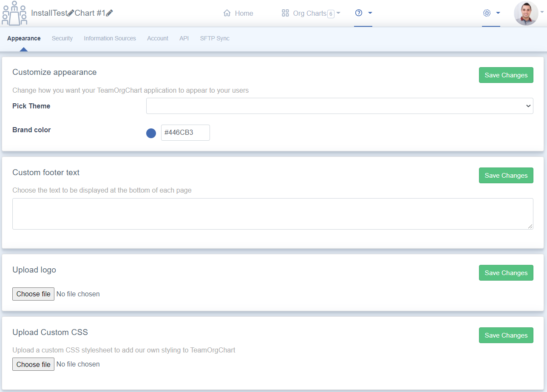Click the user profile avatar
Screen dimensions: 547x392
click(x=526, y=13)
